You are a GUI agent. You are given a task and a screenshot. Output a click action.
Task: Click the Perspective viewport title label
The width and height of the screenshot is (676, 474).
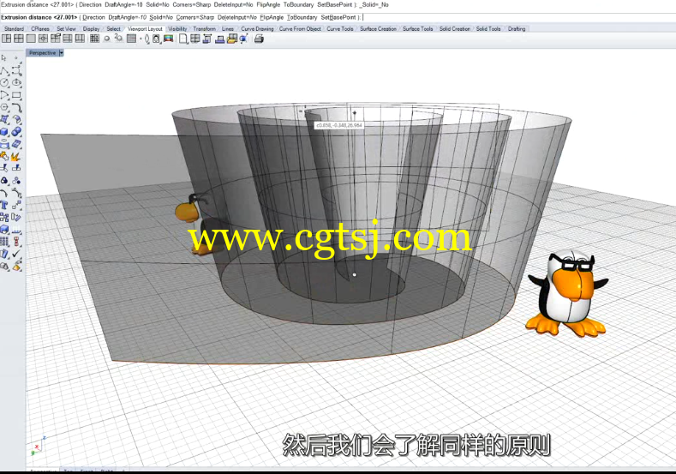42,53
